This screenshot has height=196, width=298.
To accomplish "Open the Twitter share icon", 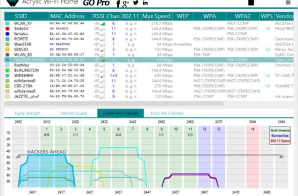I will tap(136, 3).
